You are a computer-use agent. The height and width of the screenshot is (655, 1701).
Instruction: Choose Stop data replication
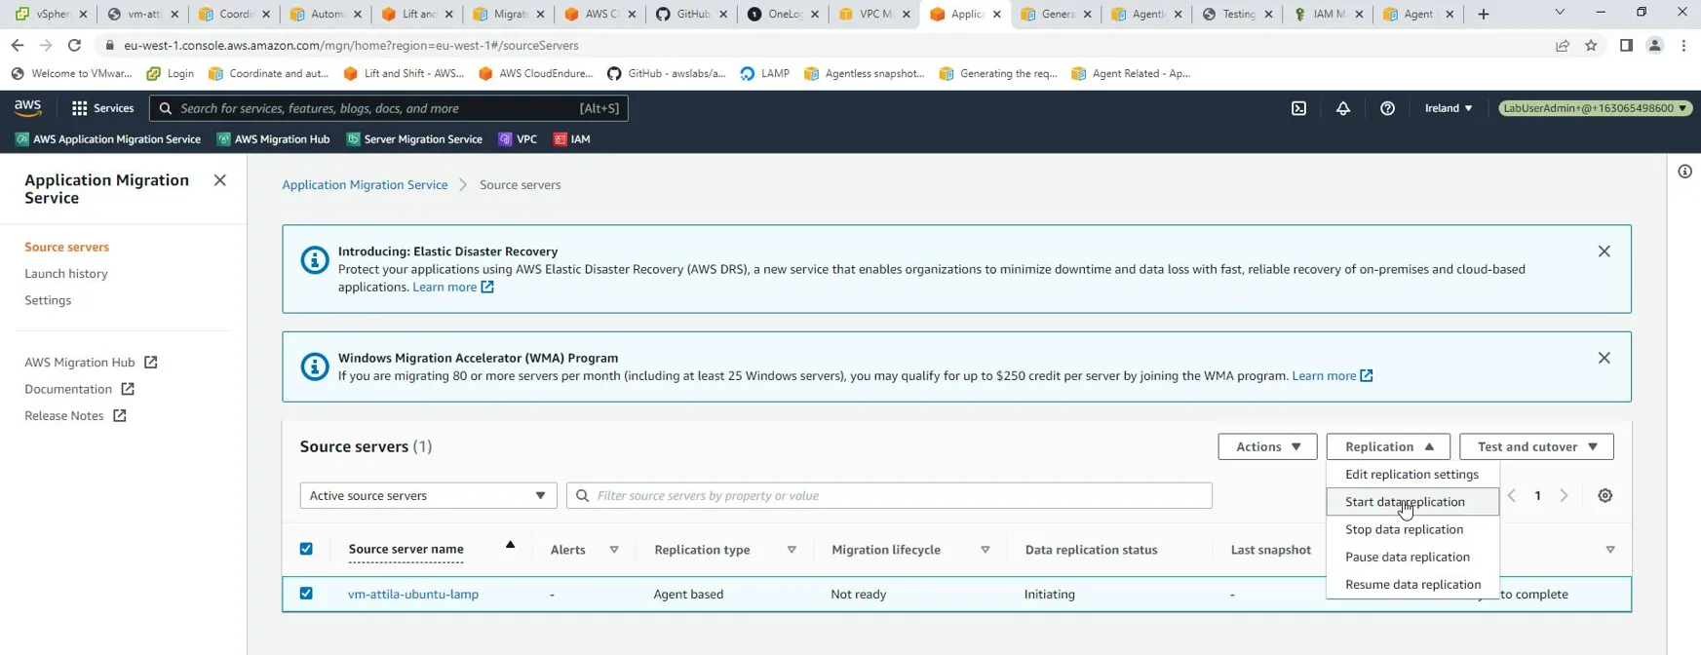(x=1411, y=529)
